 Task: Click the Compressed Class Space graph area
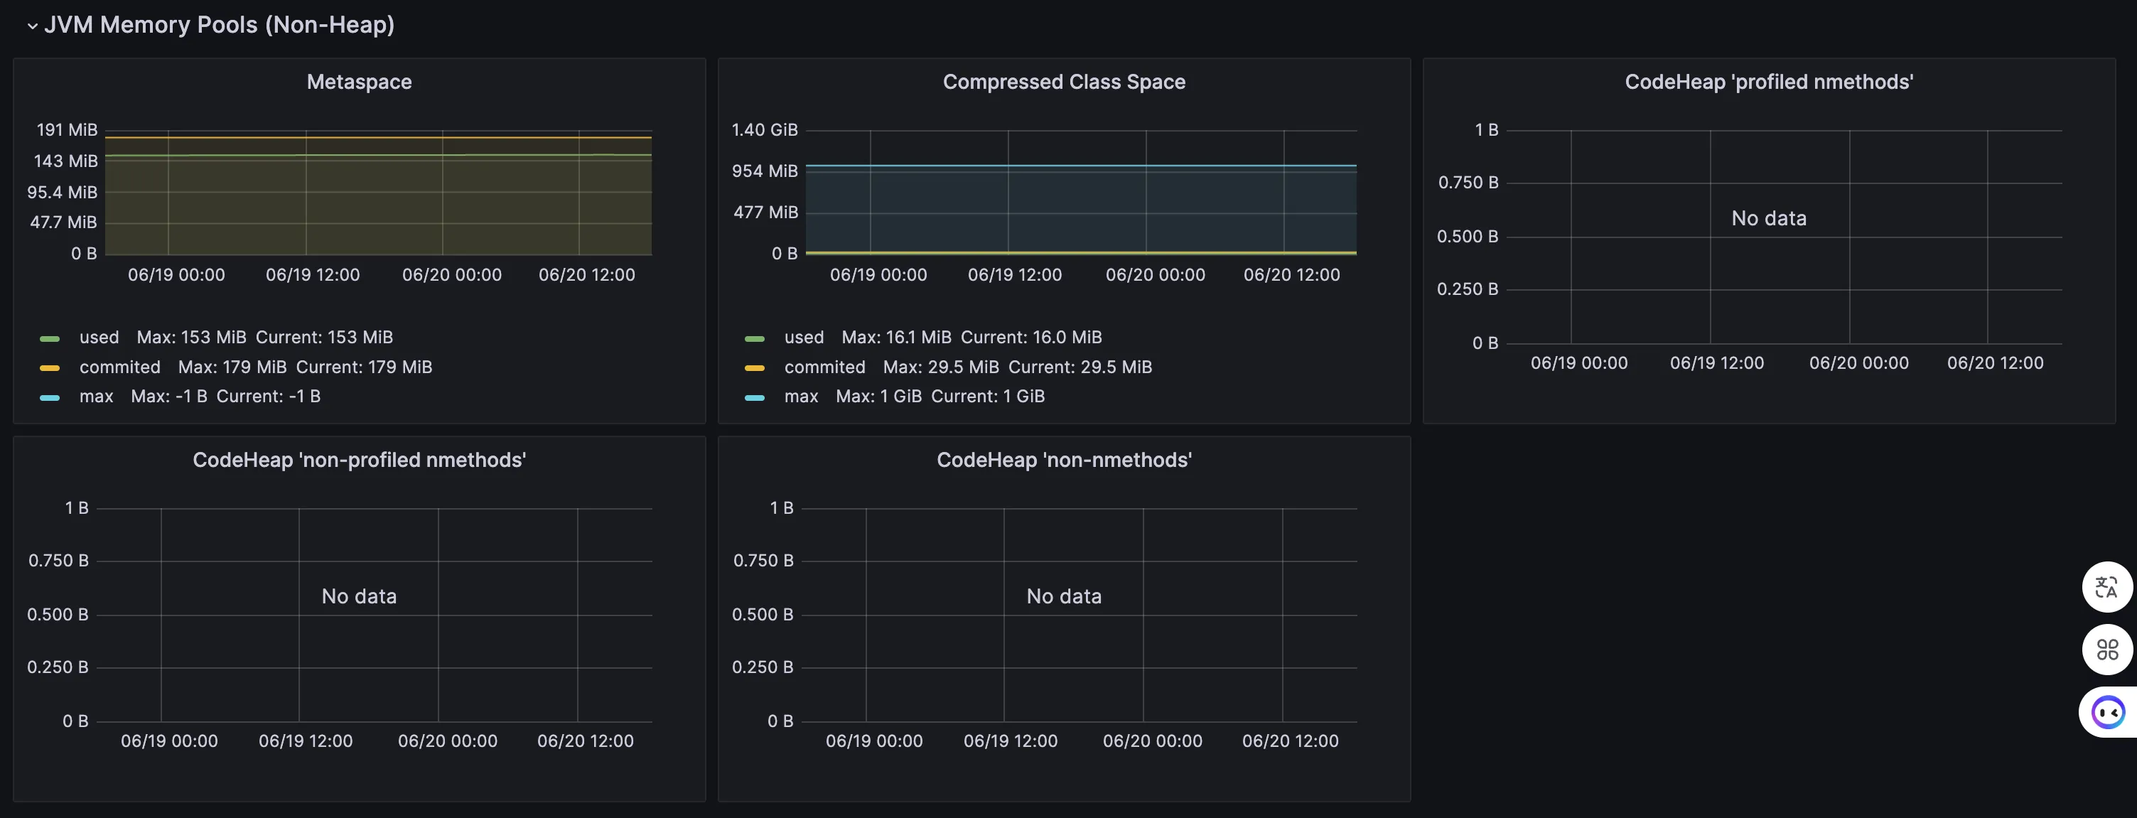[1081, 193]
